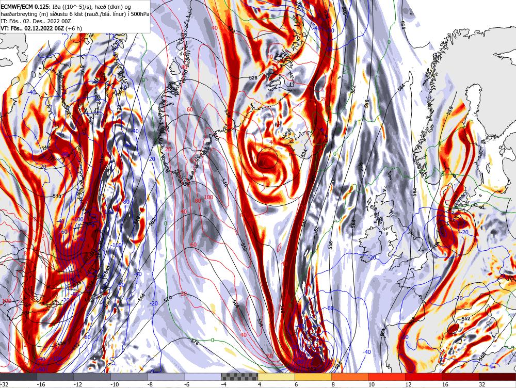Viewport: 516px width, 388px height.
Task: Click the checkered legend swatch above the -4 label
Action: click(239, 377)
